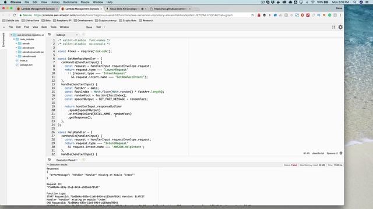This screenshot has height=209, width=373.
Task: Click the JavaScript language mode in status bar
Action: (318, 153)
